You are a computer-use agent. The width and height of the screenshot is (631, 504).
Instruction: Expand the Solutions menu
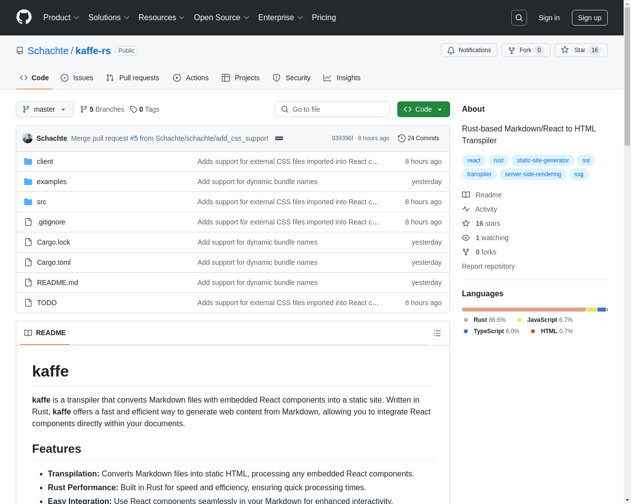(x=109, y=18)
